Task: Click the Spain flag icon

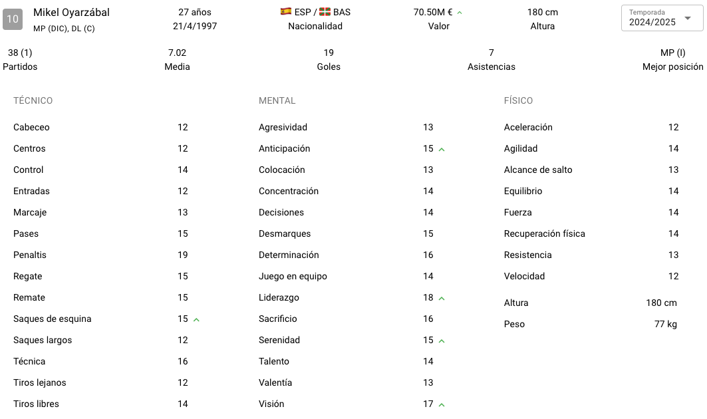Action: [286, 12]
